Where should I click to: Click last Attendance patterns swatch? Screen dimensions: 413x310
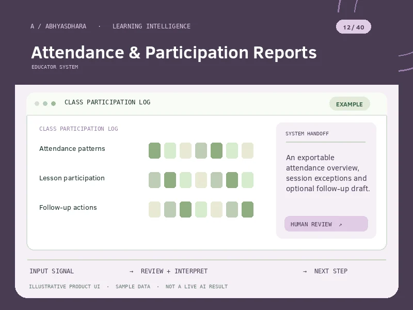click(248, 150)
